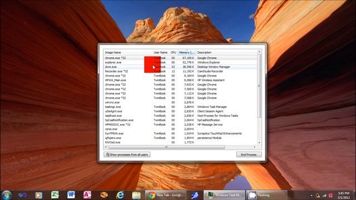Screen dimensions: 356x200
Task: Click the horizontal scrollbar thumb
Action: (166, 147)
